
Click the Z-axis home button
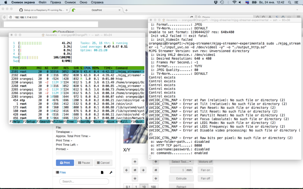tap(156, 170)
